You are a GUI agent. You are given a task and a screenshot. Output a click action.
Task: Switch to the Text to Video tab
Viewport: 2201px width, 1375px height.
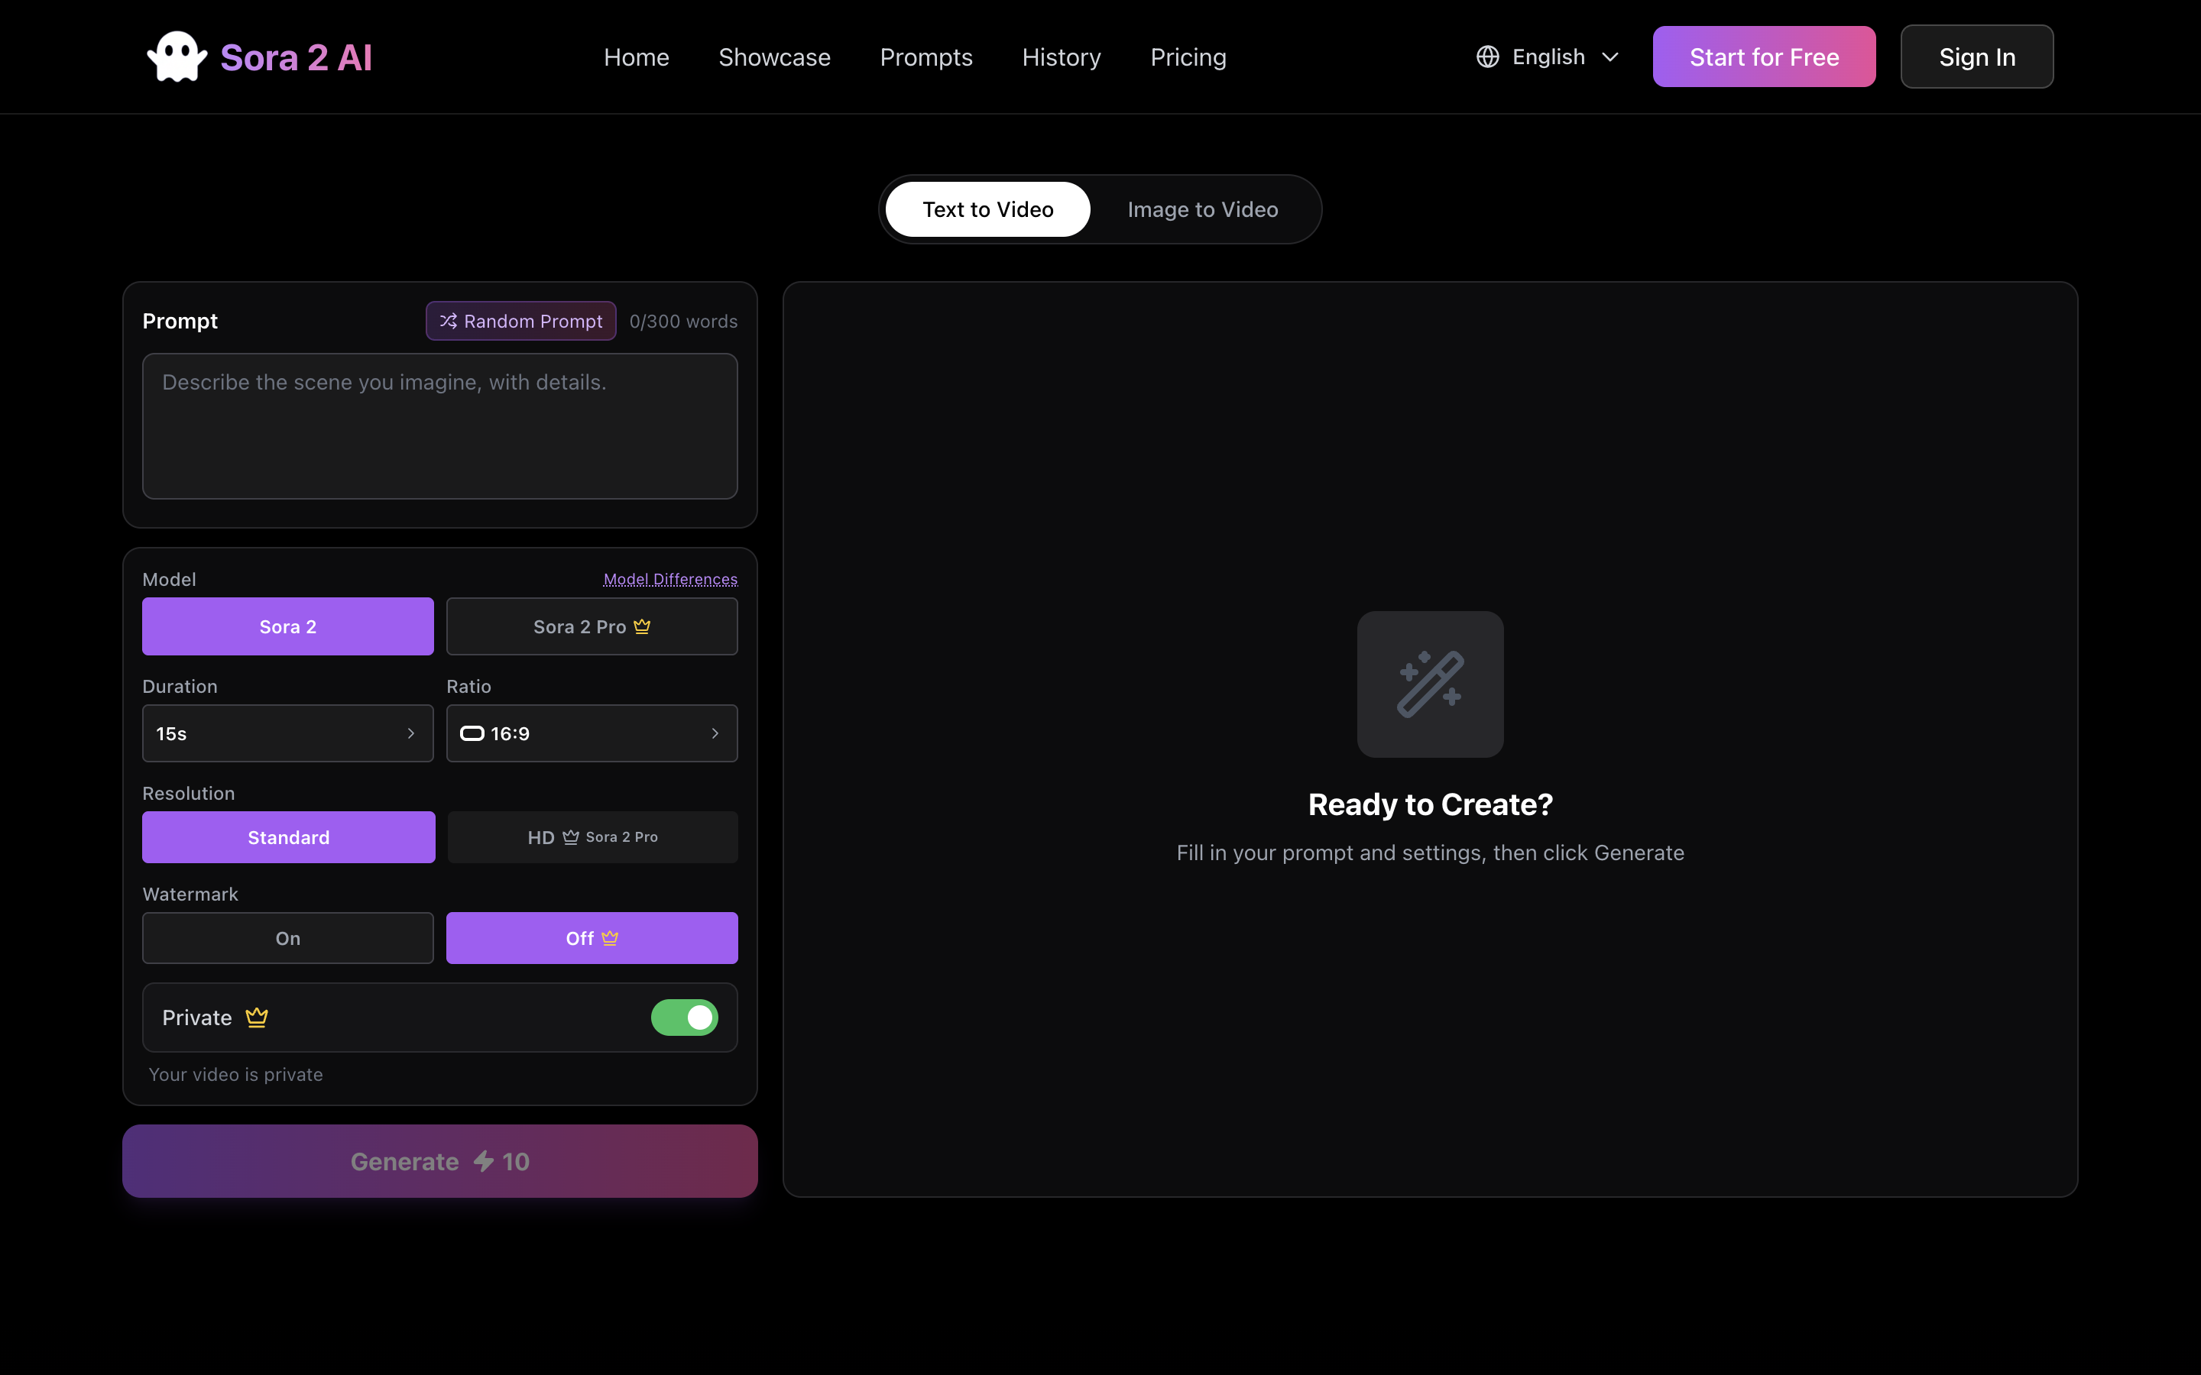[x=987, y=209]
